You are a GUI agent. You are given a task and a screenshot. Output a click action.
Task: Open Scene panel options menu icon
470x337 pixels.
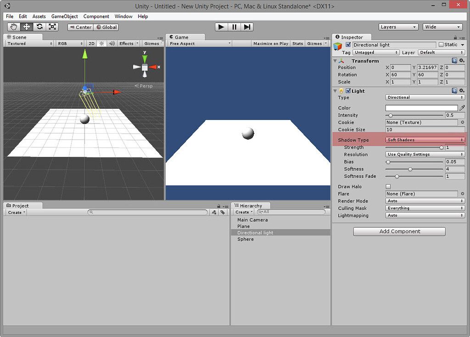tap(160, 38)
